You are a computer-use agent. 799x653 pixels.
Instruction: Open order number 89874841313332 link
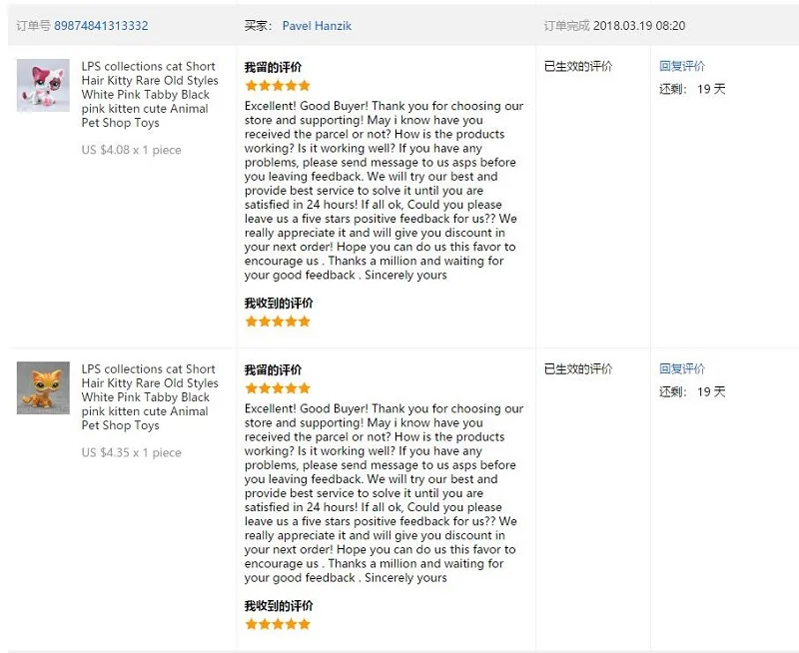click(x=101, y=26)
